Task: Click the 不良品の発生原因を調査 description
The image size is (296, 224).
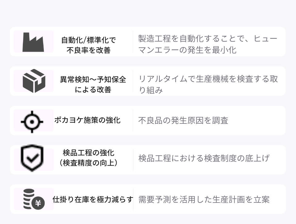Action: point(183,121)
